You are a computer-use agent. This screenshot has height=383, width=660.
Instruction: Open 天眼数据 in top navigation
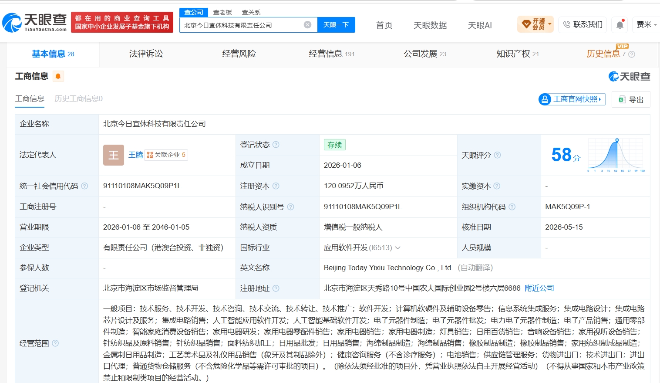tap(430, 25)
